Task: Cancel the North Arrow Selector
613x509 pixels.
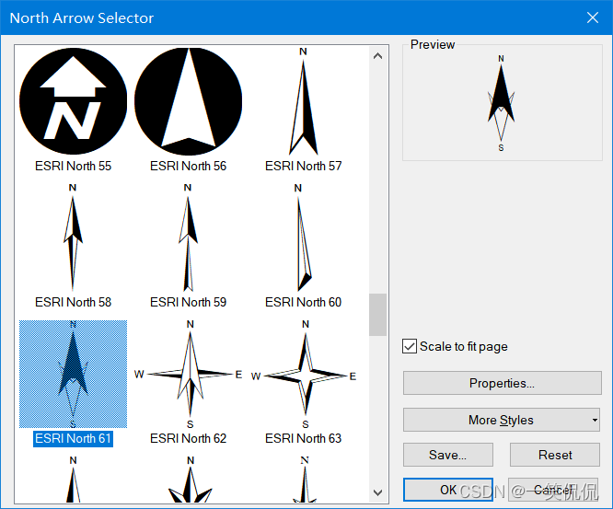Action: (553, 490)
